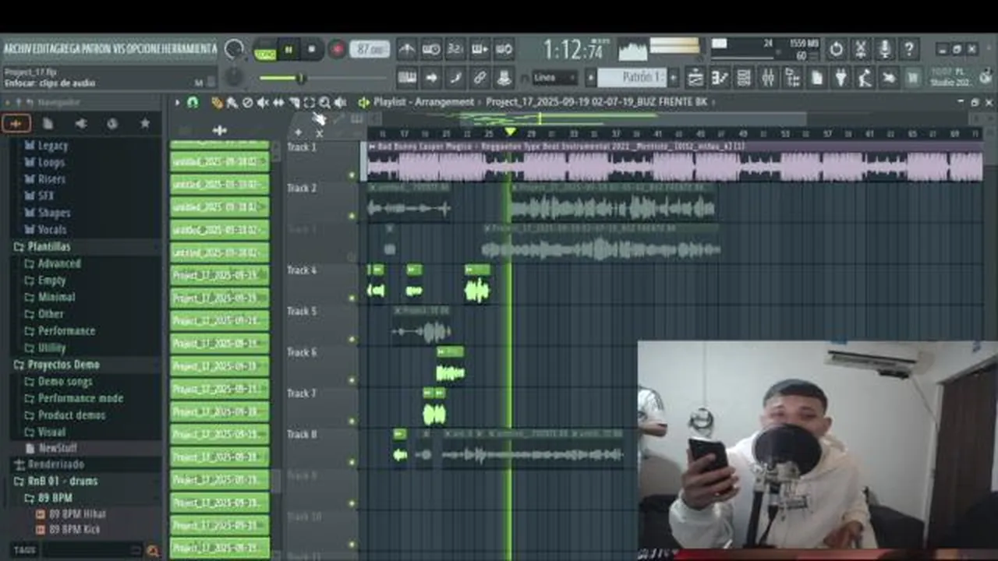
Task: Mute Track 6 using its green dot
Action: (352, 381)
